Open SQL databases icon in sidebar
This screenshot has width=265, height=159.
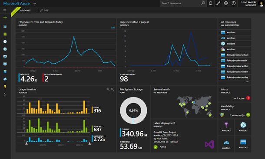coord(5,71)
